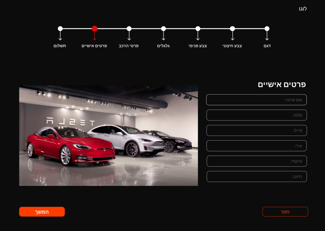Open the תשלום step label
325x231 pixels.
pyautogui.click(x=60, y=46)
